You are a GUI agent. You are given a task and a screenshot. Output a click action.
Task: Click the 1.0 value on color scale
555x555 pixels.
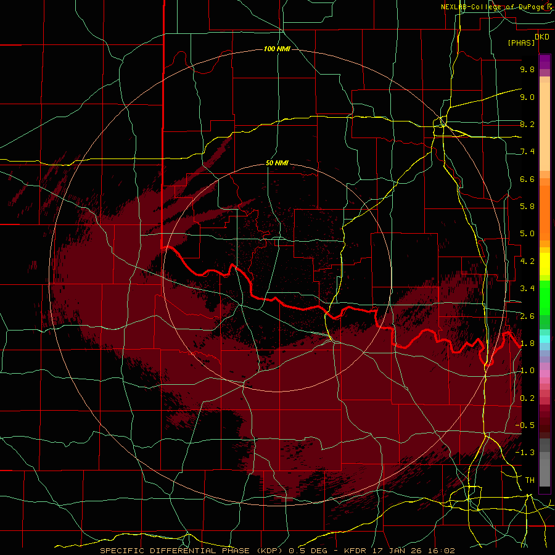tap(527, 371)
